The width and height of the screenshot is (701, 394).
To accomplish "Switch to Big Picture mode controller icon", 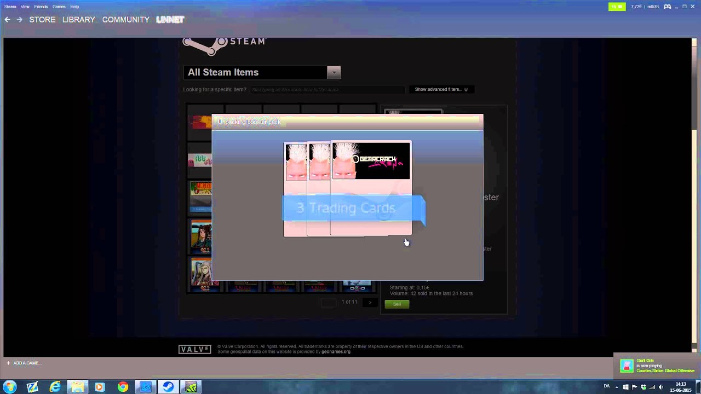I will [x=668, y=7].
